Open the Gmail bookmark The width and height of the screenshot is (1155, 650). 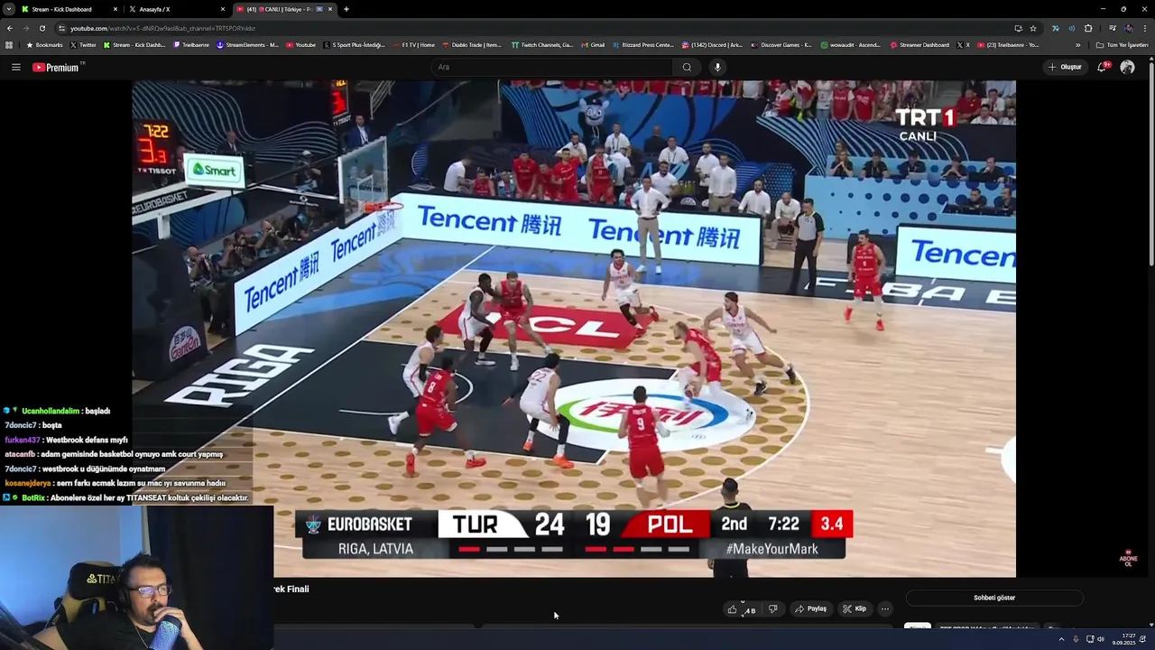(593, 45)
